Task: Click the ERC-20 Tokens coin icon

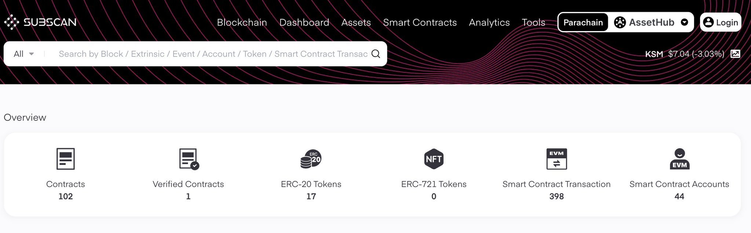Action: (x=311, y=159)
